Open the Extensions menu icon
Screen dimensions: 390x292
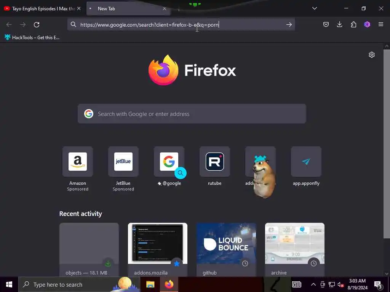353,24
